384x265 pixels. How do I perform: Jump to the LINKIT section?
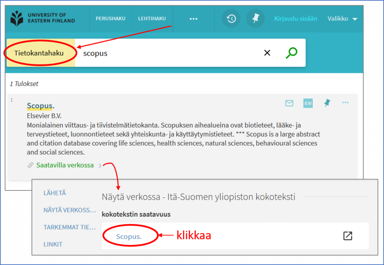tap(53, 244)
